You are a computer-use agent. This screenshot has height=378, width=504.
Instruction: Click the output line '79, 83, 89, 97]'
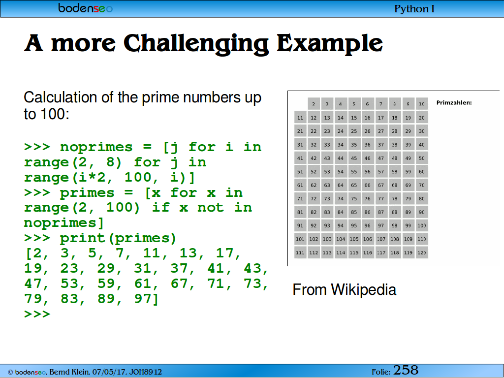point(92,299)
